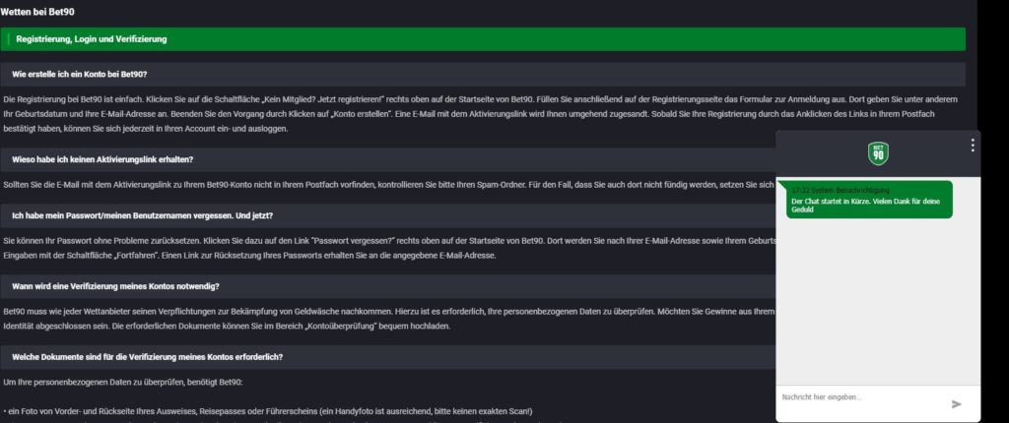Send the chat message with arrow icon
1009x423 pixels.
tap(956, 403)
